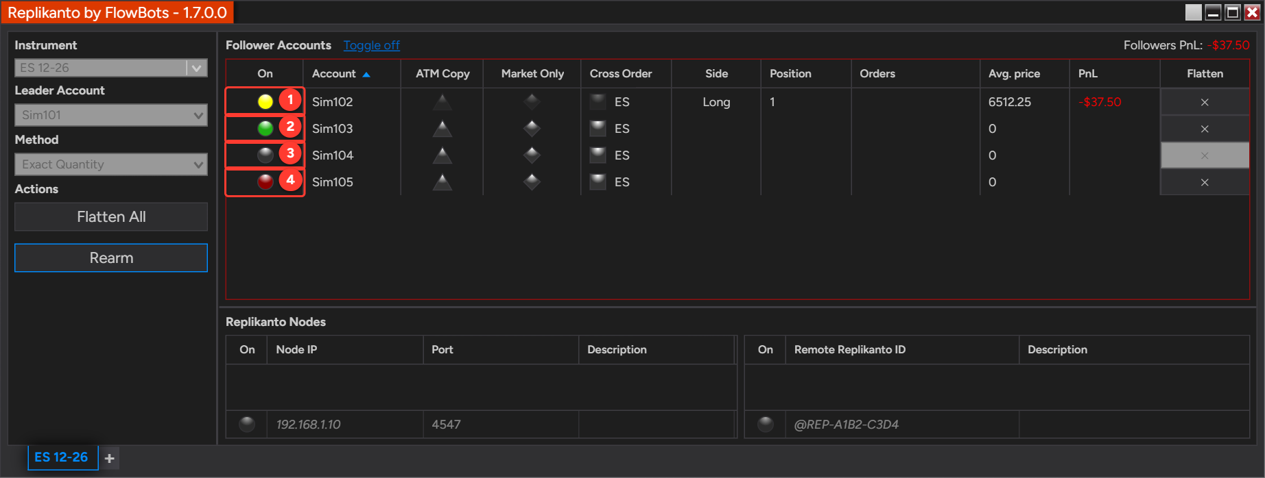Select the Sim102 account name

coord(332,102)
